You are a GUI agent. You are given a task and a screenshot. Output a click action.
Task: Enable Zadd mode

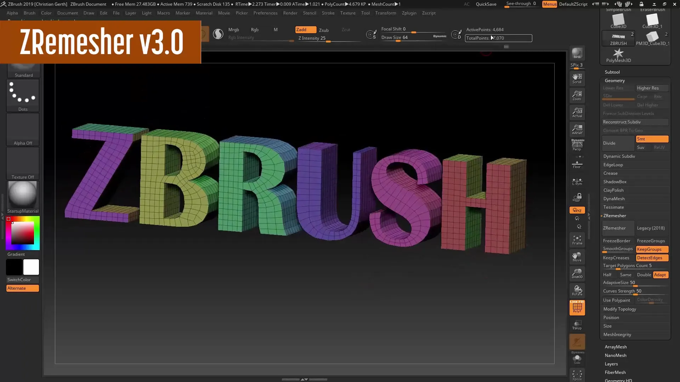point(306,30)
